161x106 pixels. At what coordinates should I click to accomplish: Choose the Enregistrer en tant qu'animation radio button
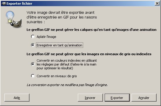tap(33, 45)
